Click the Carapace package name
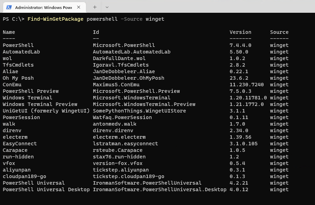This screenshot has width=315, height=205. (x=15, y=150)
